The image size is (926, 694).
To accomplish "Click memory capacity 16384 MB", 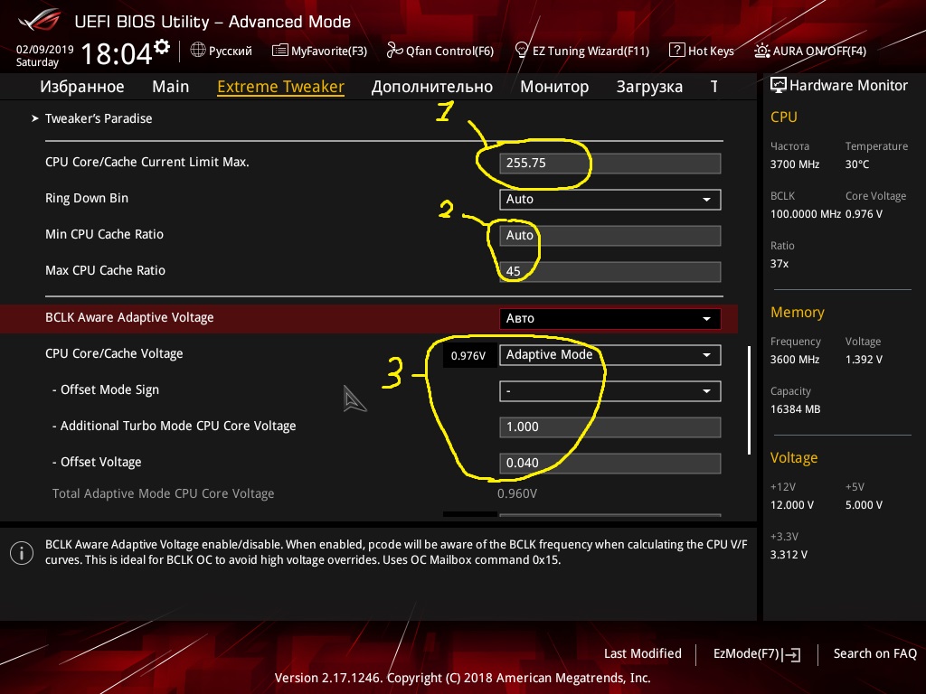I will [x=796, y=409].
